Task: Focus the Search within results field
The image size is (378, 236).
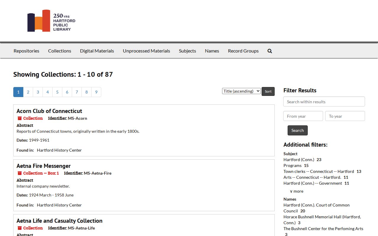Action: [324, 101]
